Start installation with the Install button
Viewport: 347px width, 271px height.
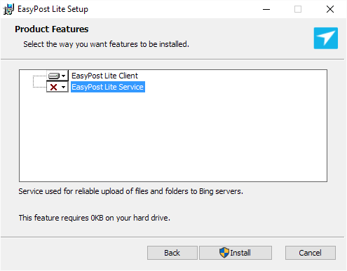click(x=236, y=253)
